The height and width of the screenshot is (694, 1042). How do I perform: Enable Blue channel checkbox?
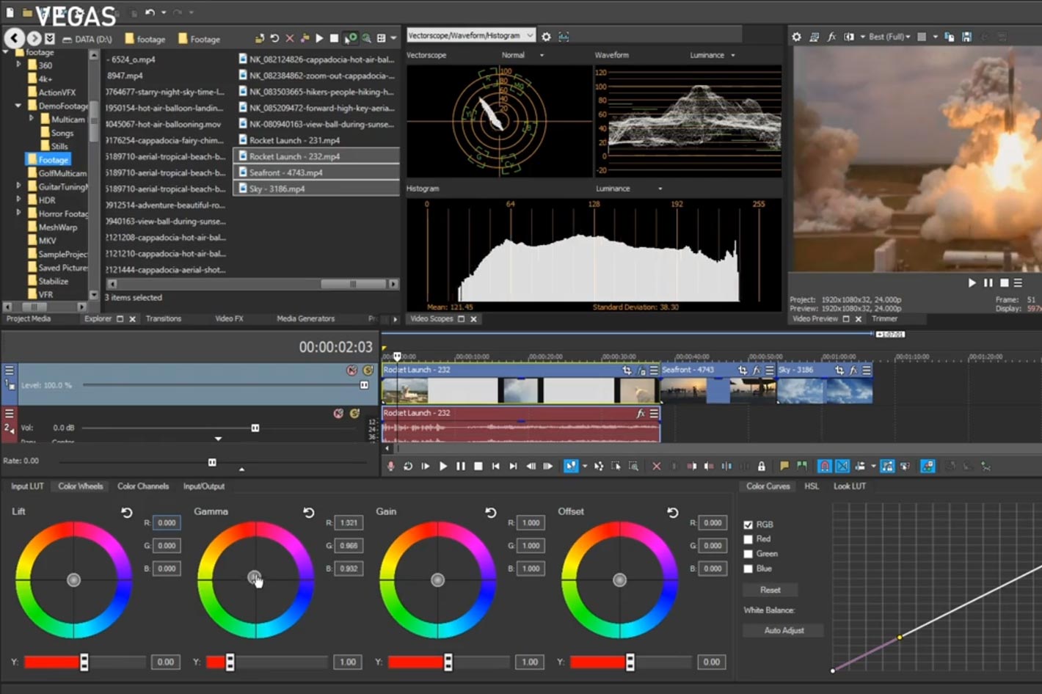(748, 569)
